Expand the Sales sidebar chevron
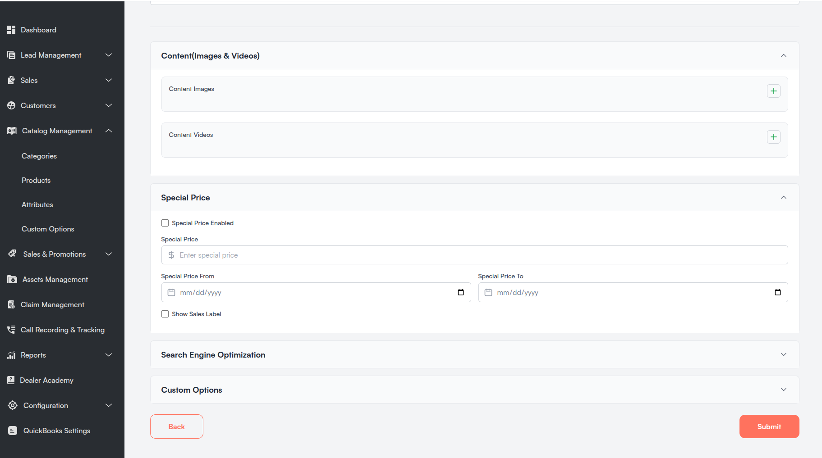 [109, 80]
